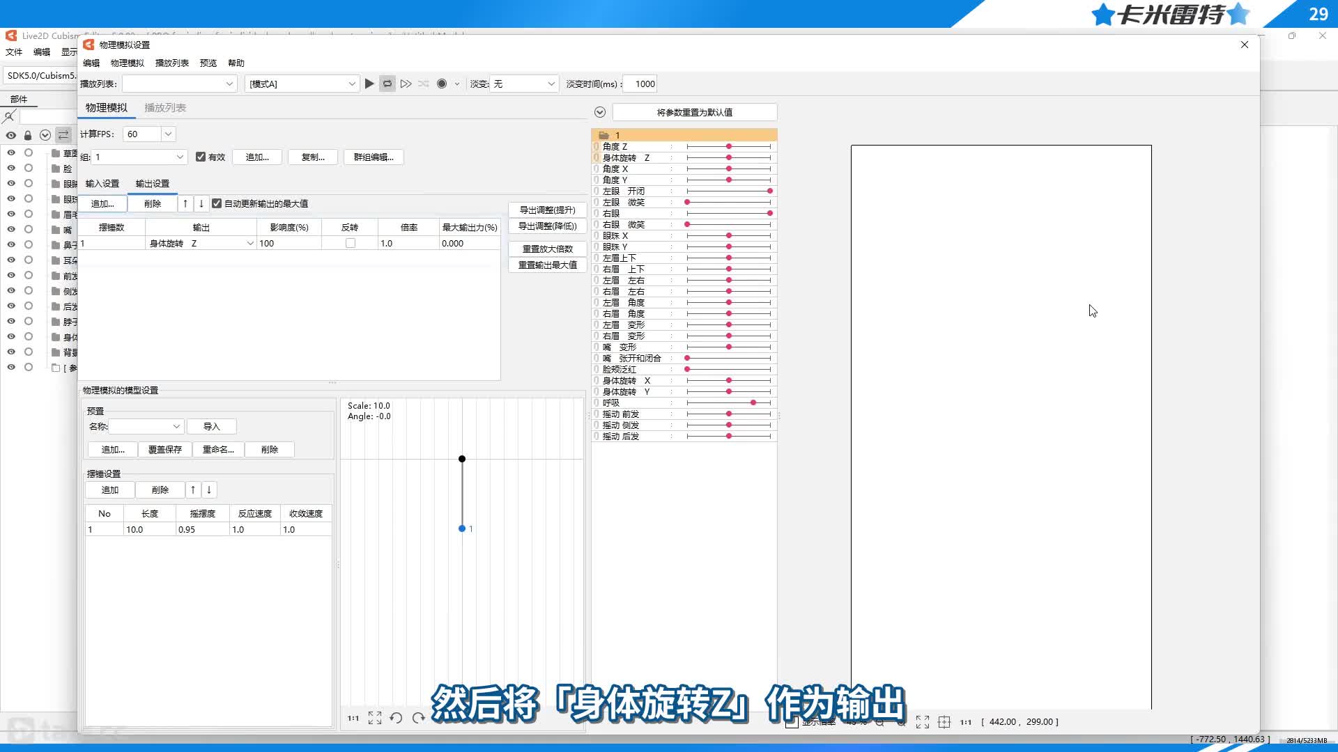
Task: Click 左眼 开闭 parameter slider
Action: click(729, 191)
